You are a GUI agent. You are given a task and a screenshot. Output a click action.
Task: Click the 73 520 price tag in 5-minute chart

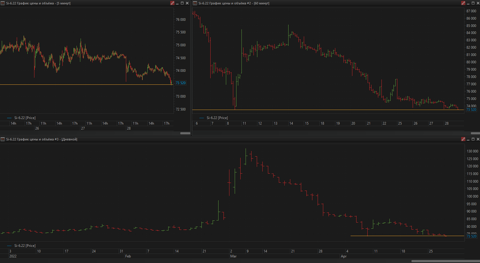coord(180,83)
